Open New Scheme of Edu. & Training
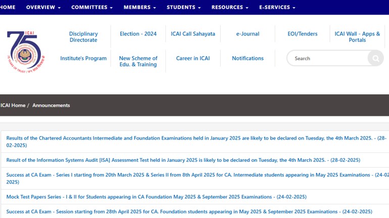 [138, 61]
